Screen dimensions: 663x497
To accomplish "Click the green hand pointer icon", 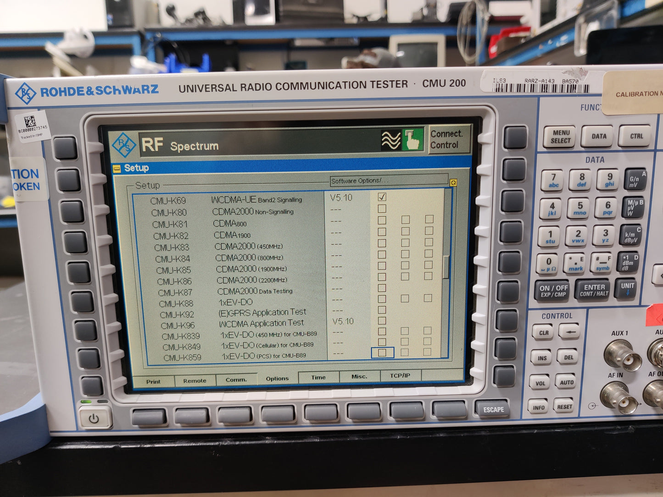I will tap(412, 140).
